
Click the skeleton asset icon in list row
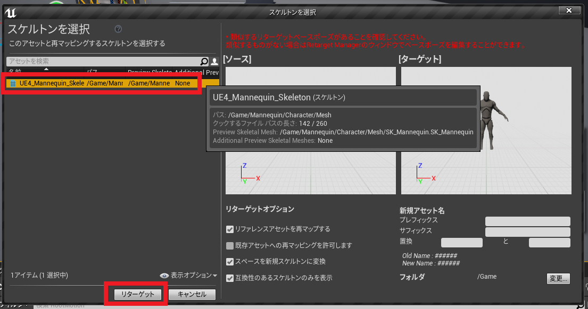coord(13,83)
